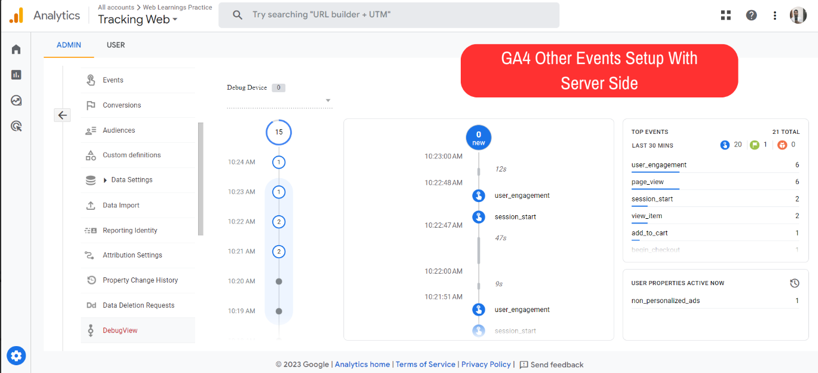Click the back arrow button in admin panel
Image resolution: width=818 pixels, height=373 pixels.
62,115
